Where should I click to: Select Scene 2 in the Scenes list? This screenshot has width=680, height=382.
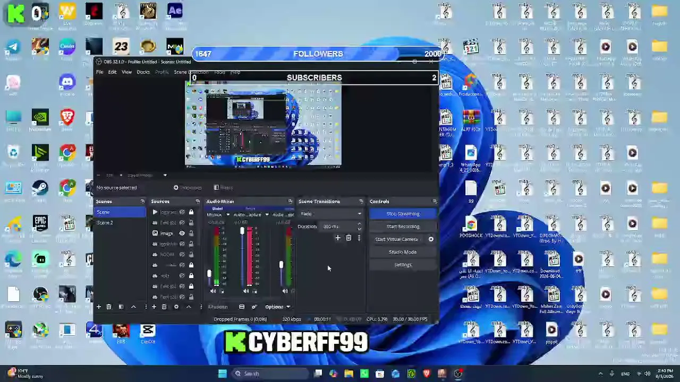[x=120, y=223]
